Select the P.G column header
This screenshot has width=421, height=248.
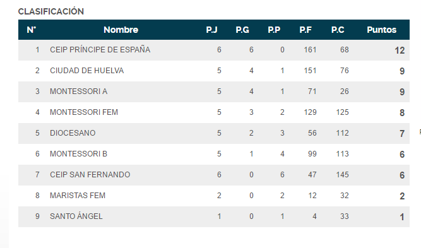point(242,30)
